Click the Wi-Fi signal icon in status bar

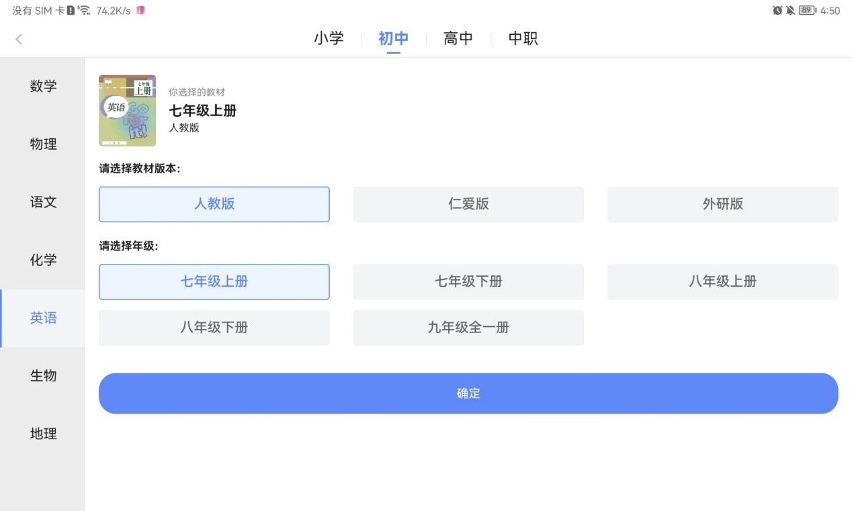click(x=83, y=9)
